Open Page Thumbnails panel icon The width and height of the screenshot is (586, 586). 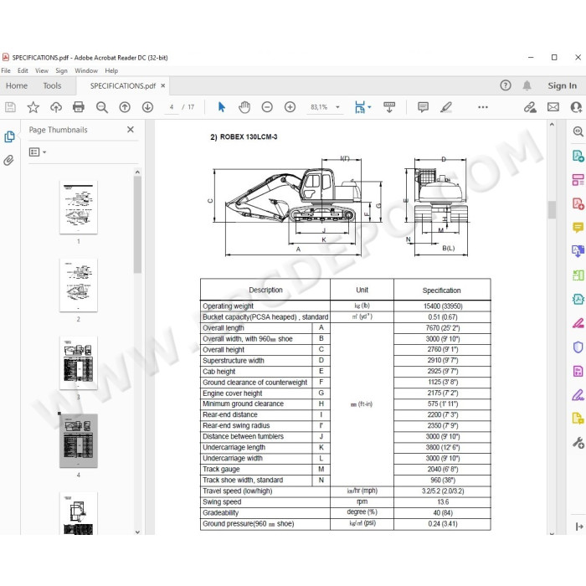tap(9, 136)
